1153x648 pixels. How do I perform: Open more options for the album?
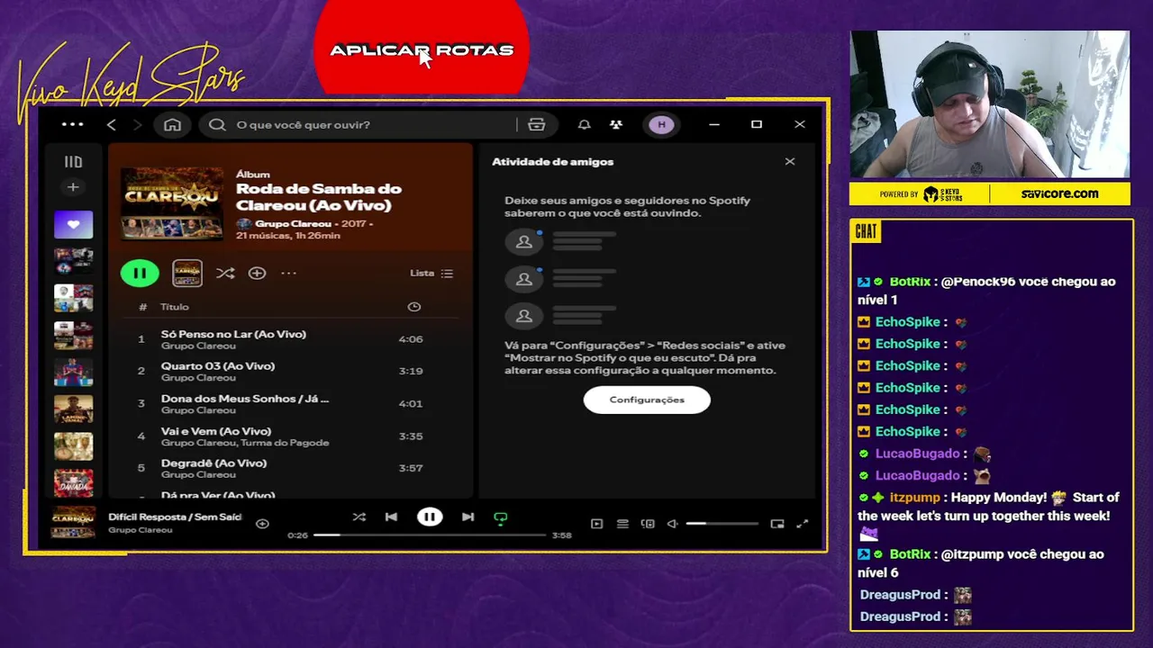pyautogui.click(x=288, y=273)
